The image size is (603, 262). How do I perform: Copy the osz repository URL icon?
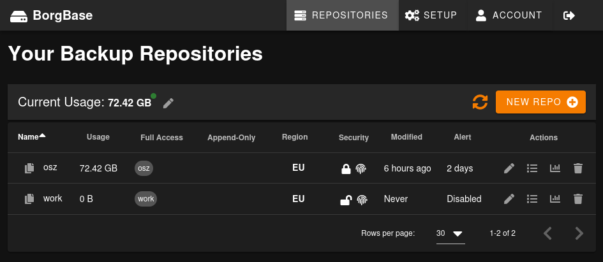[29, 168]
